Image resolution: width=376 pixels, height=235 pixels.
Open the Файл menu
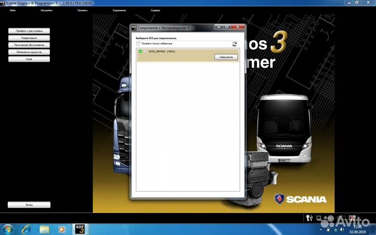click(13, 10)
